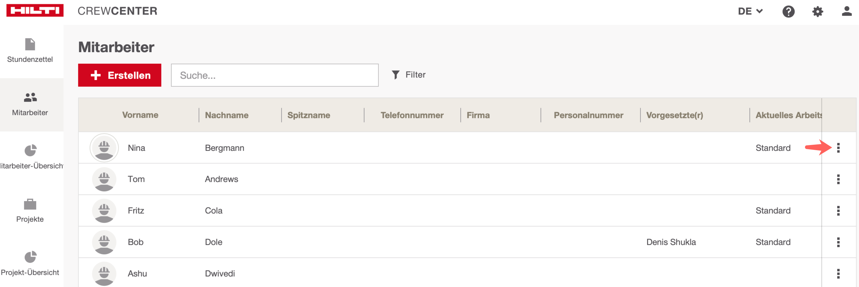This screenshot has height=287, width=859.
Task: Open three-dot menu for Tom Andrews
Action: pyautogui.click(x=838, y=179)
